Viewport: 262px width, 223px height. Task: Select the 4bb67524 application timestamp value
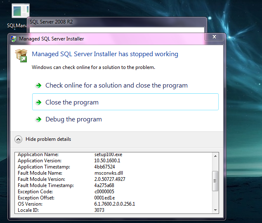105,167
